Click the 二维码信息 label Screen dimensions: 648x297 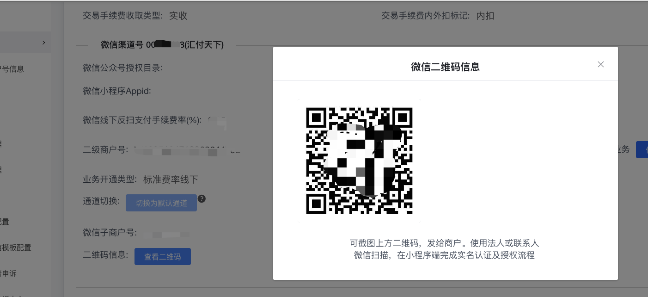pos(105,254)
